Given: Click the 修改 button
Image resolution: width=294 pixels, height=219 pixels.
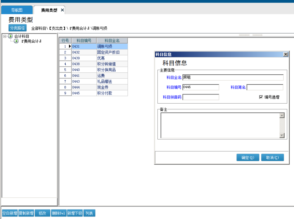Looking at the screenshot, I should pyautogui.click(x=42, y=213).
